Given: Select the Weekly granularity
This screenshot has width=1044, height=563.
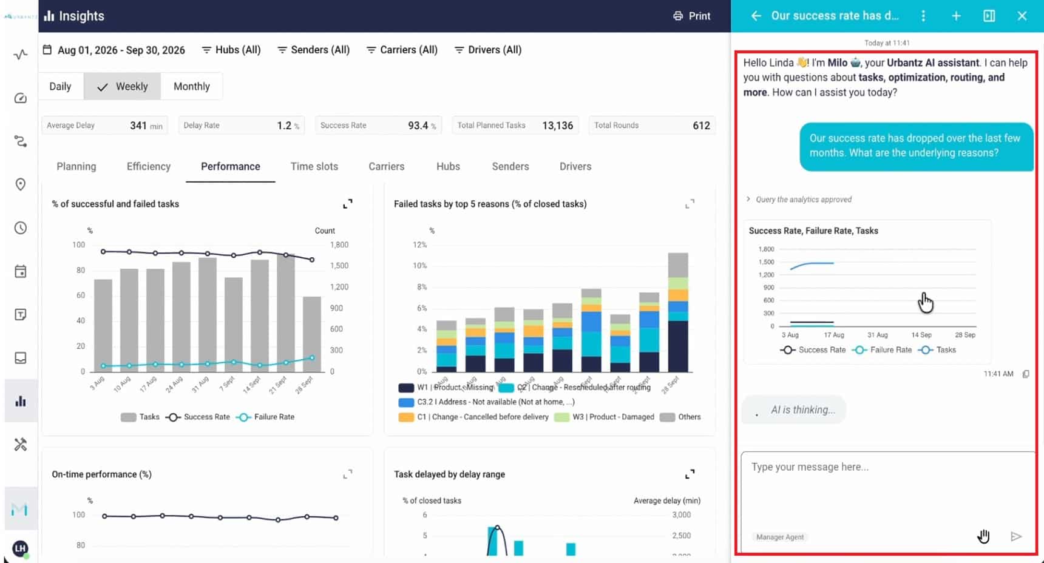Looking at the screenshot, I should tap(123, 86).
